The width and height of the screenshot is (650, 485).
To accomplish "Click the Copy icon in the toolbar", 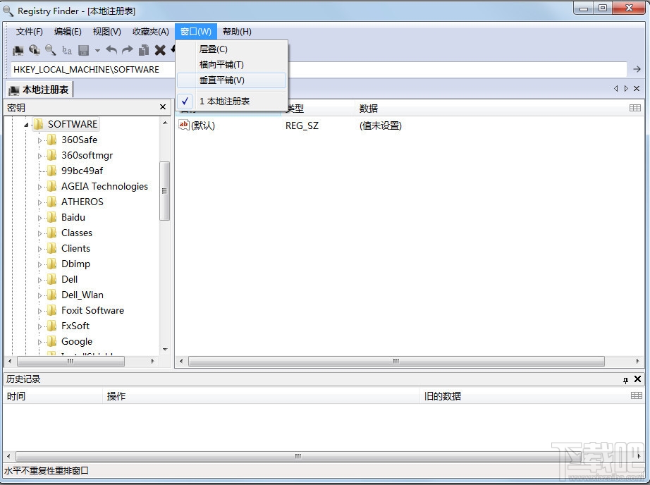I will tap(144, 49).
